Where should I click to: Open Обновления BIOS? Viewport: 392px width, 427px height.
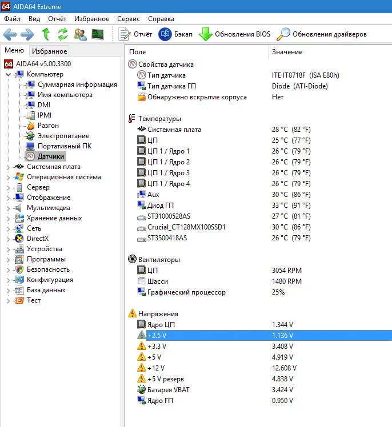click(234, 34)
